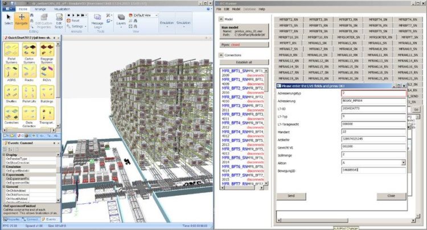This screenshot has height=230, width=427.
Task: Click the Establish all connections button
Action: pos(244,62)
